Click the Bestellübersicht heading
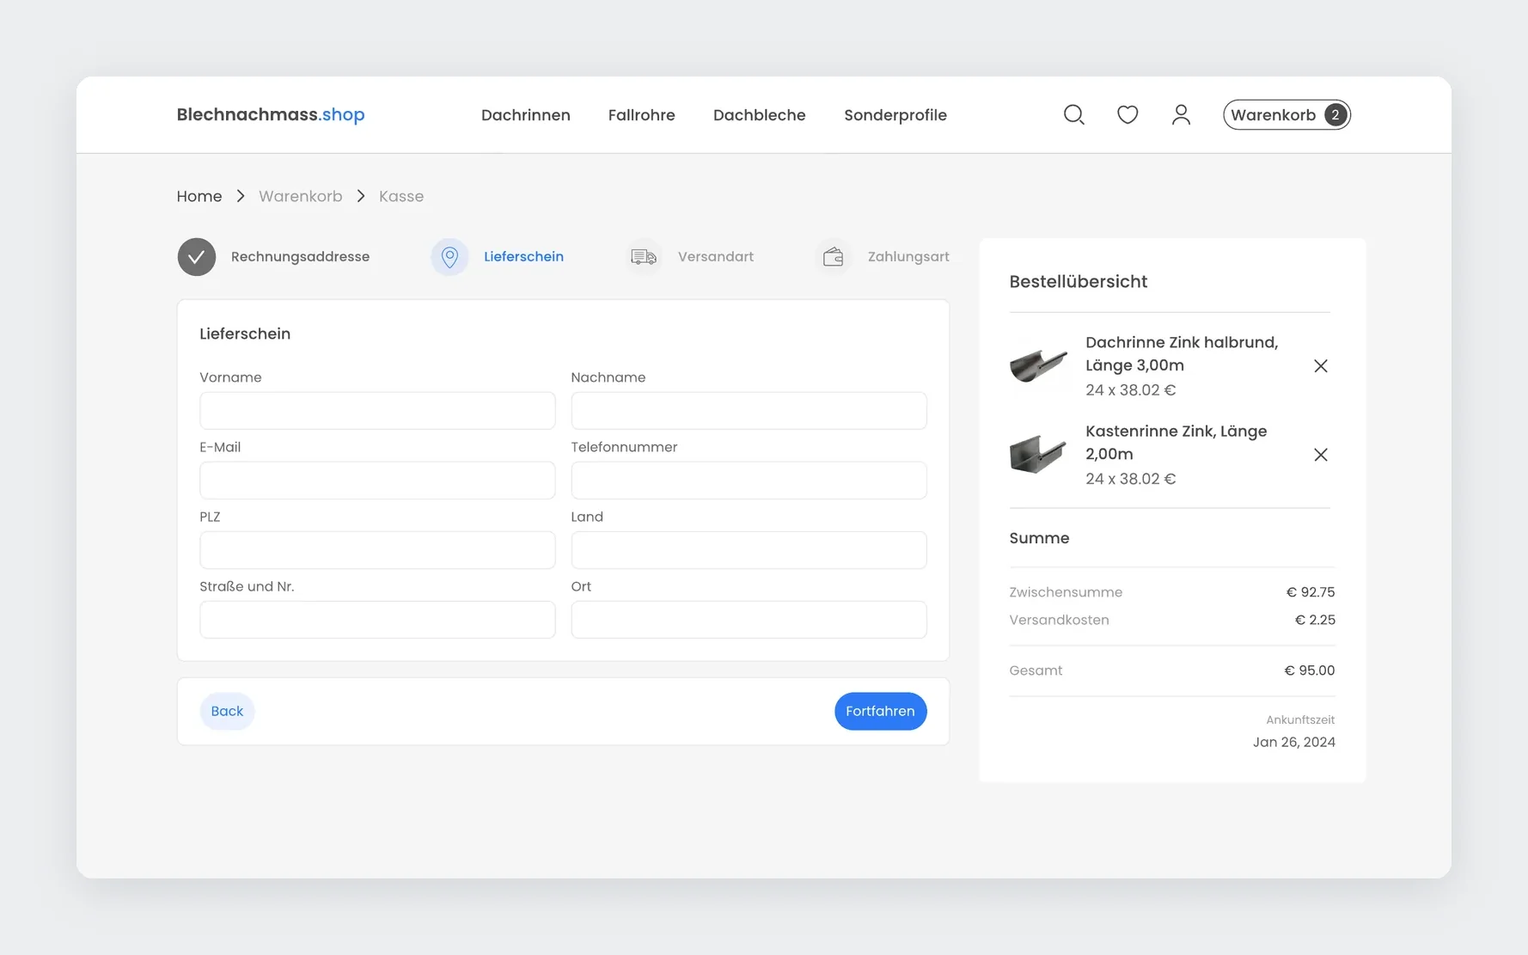This screenshot has height=955, width=1528. [x=1078, y=281]
